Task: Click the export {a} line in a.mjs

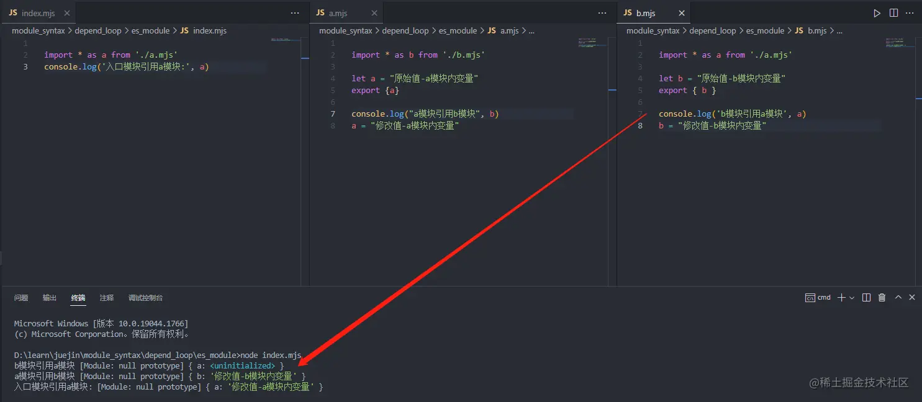Action: pos(375,90)
